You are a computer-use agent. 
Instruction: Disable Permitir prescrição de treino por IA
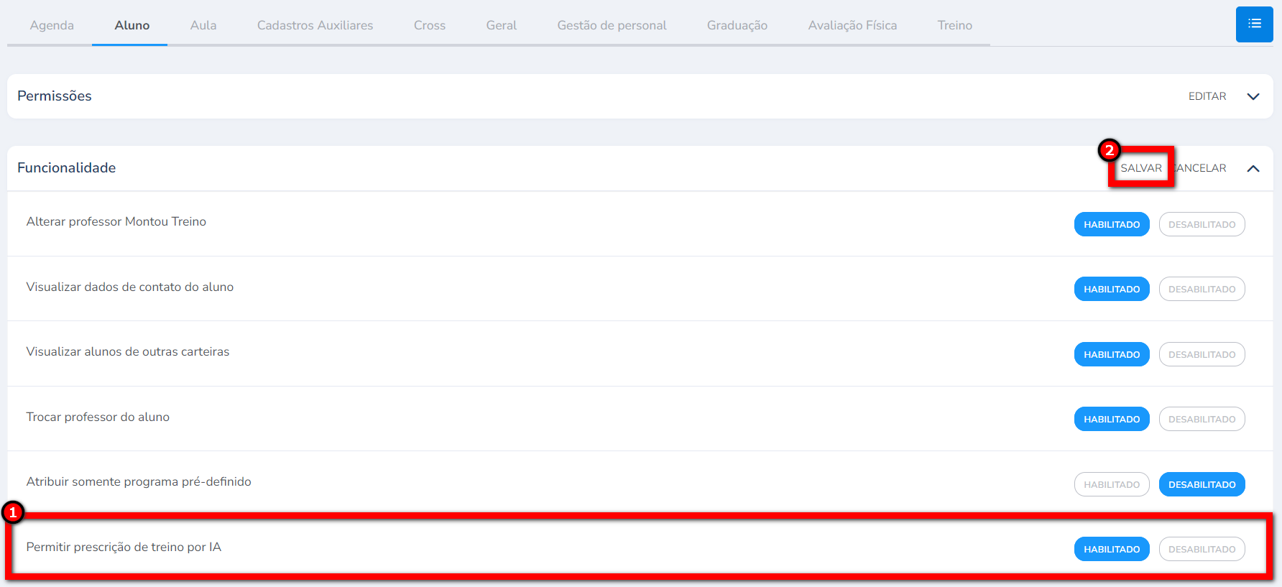click(x=1202, y=549)
